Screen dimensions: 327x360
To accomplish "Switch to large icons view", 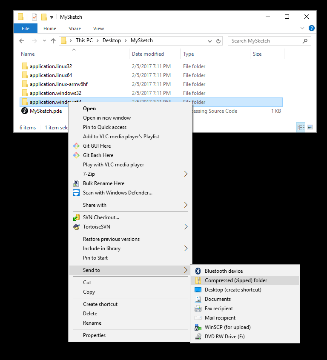I will [310, 127].
